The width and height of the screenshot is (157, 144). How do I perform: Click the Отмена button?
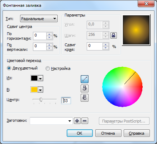point(108,133)
